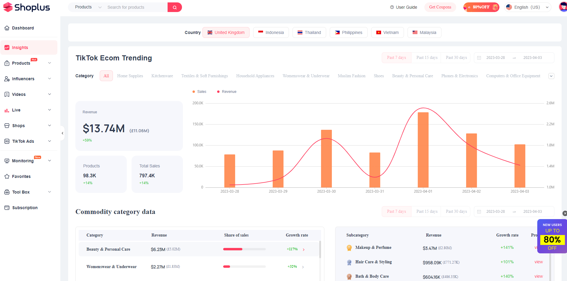
Task: Click the User Guide help icon
Action: pos(392,7)
